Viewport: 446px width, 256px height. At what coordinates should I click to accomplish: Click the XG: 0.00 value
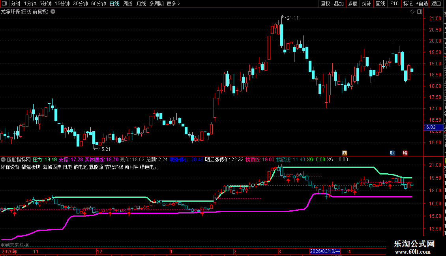(x=316, y=160)
